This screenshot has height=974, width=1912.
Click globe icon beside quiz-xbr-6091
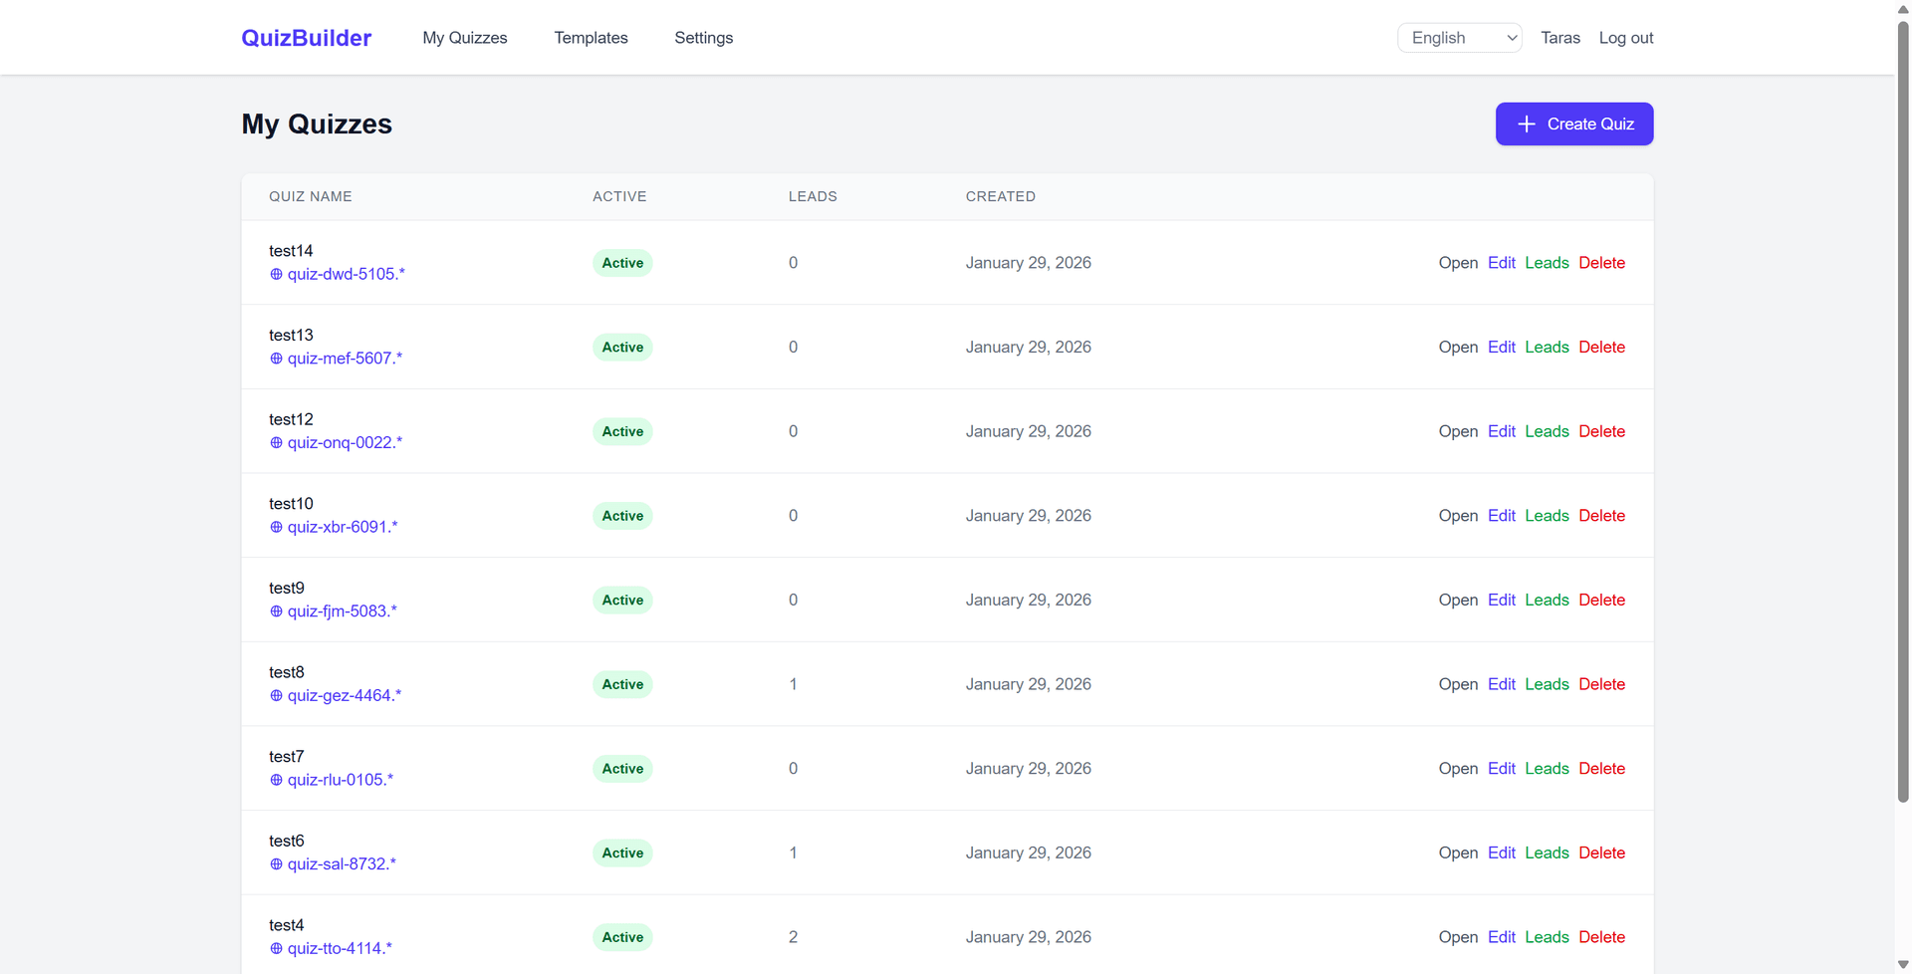click(276, 527)
